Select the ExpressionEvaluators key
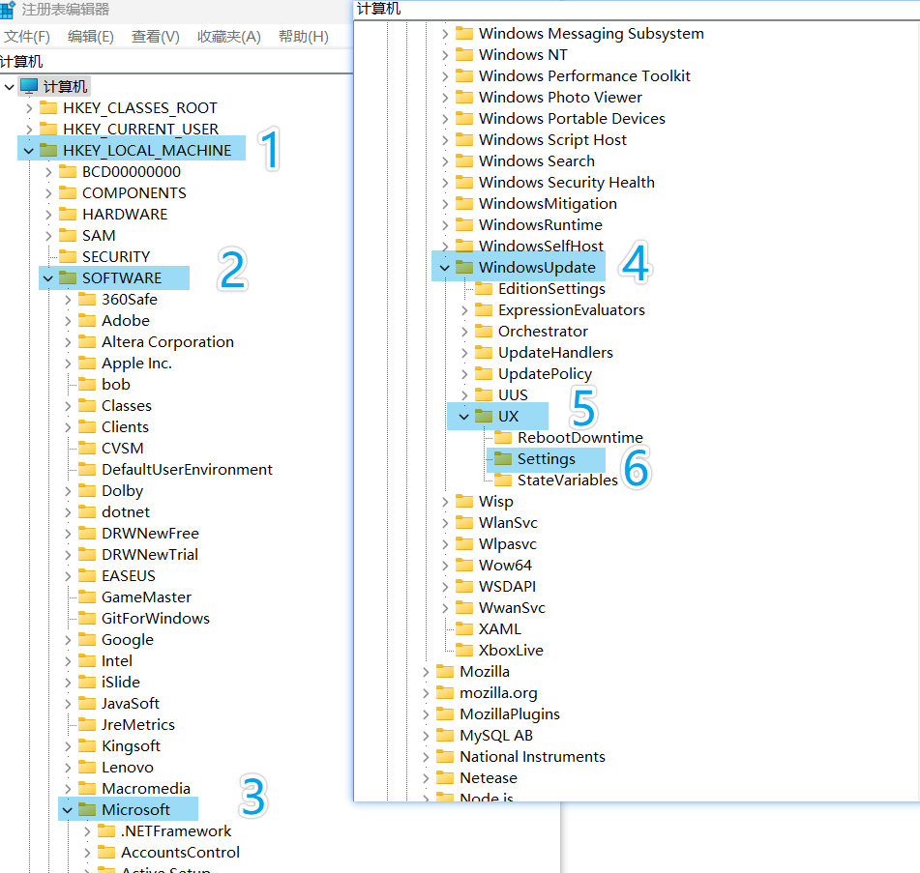This screenshot has height=873, width=920. coord(572,310)
